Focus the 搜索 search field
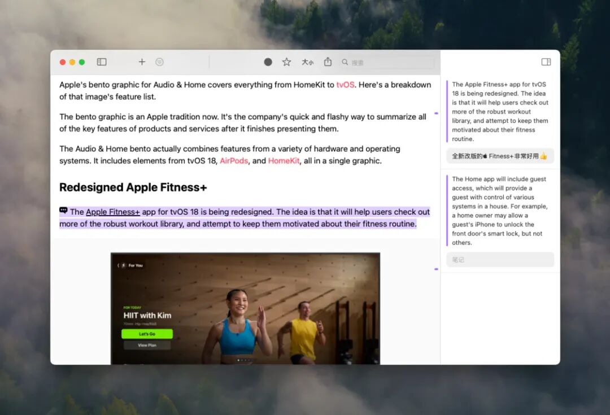 tap(387, 62)
